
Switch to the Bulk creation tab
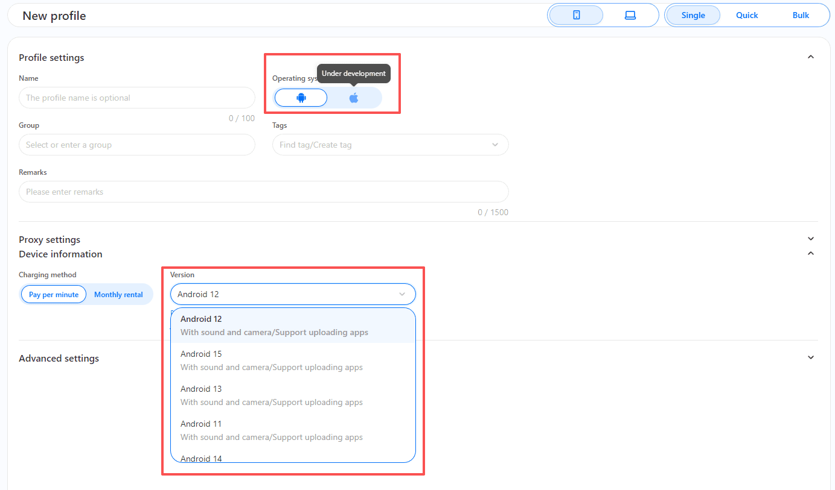(801, 15)
